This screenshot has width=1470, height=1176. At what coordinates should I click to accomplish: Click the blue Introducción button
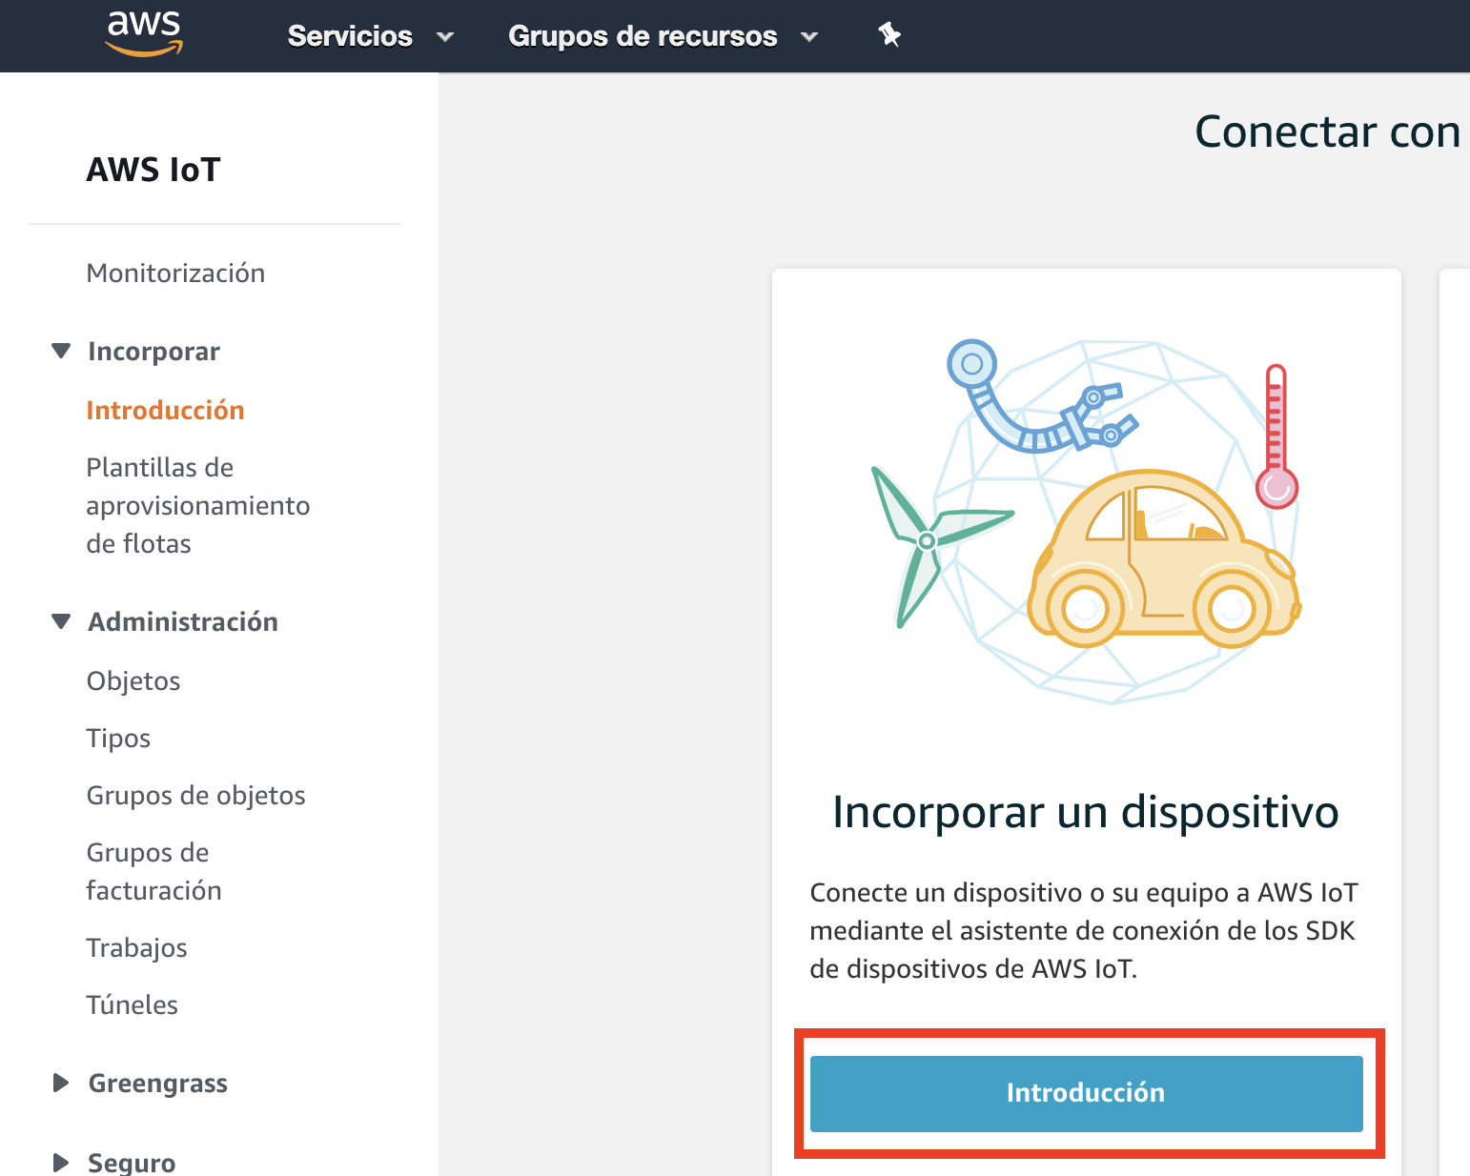click(1087, 1093)
